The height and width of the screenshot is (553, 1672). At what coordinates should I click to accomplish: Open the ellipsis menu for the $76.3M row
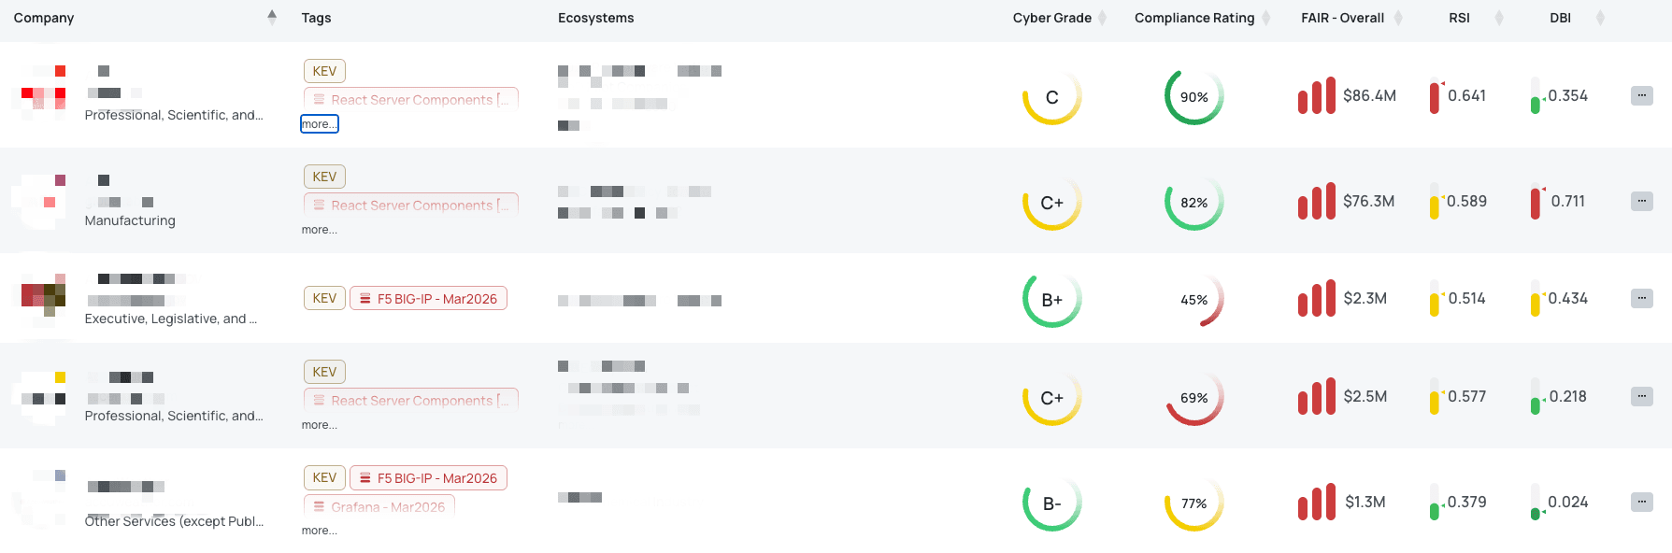point(1641,201)
